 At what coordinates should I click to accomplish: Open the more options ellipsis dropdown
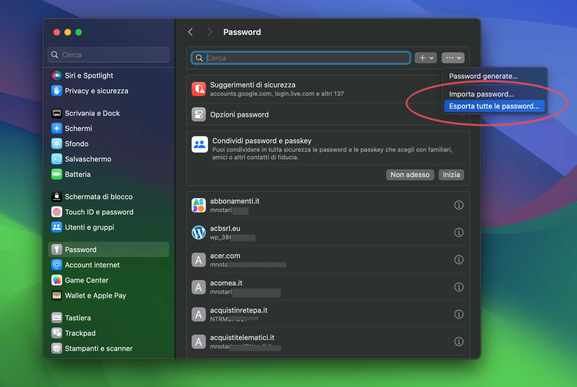(453, 58)
